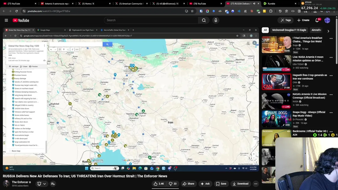Select the 'S-400 destroyed' map entry

click(21, 139)
